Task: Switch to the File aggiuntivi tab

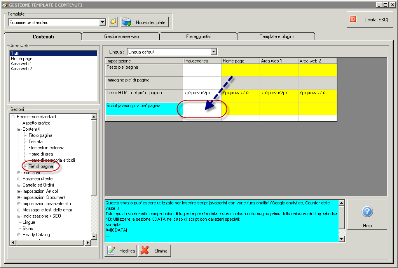Action: click(199, 36)
